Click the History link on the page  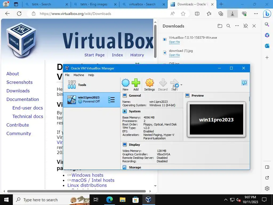point(137,55)
